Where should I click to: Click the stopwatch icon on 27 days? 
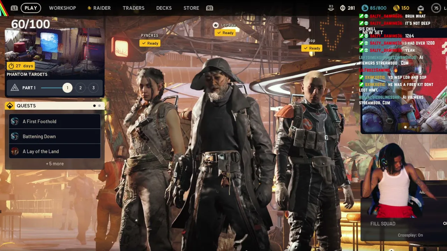click(x=11, y=66)
